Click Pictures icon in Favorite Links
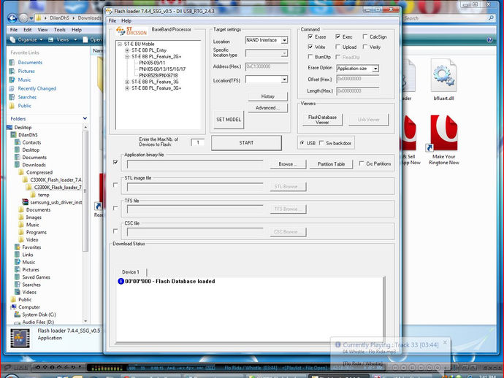 click(12, 71)
